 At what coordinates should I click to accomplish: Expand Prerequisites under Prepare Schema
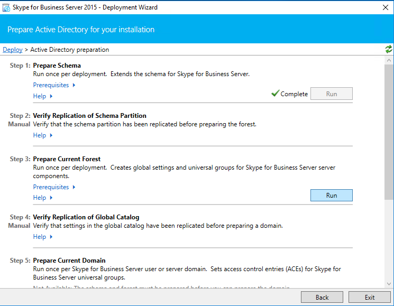click(54, 85)
